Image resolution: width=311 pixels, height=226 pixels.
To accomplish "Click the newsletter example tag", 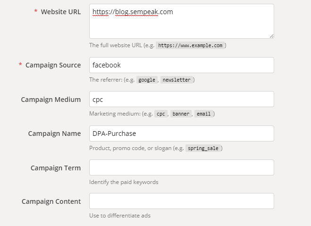I will point(176,80).
